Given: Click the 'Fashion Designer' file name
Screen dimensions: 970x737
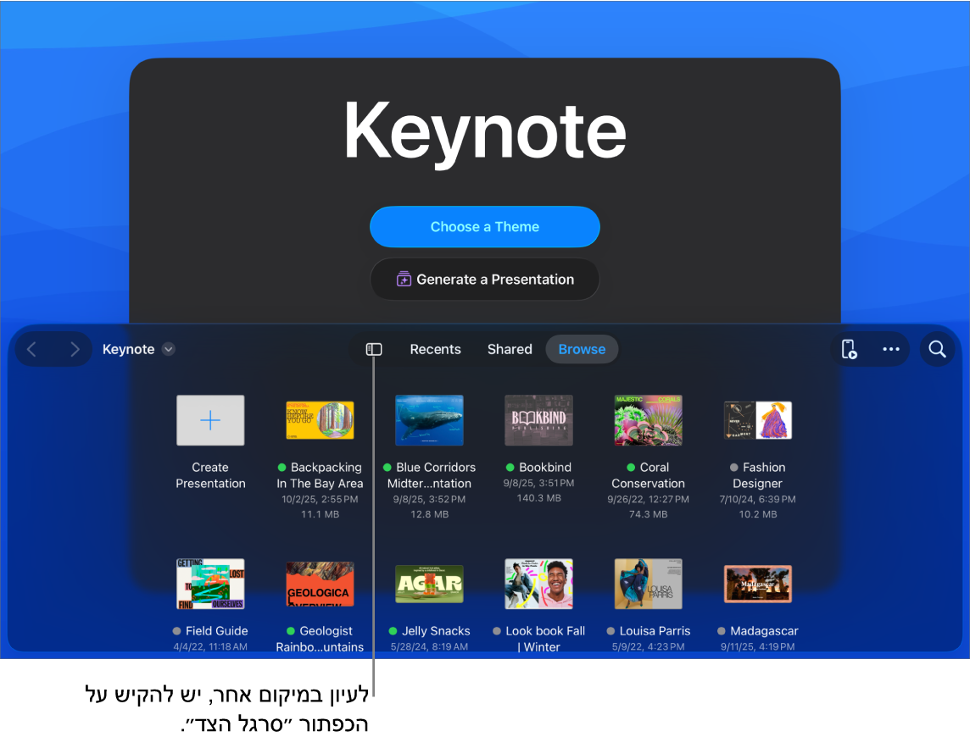Looking at the screenshot, I should pyautogui.click(x=758, y=475).
